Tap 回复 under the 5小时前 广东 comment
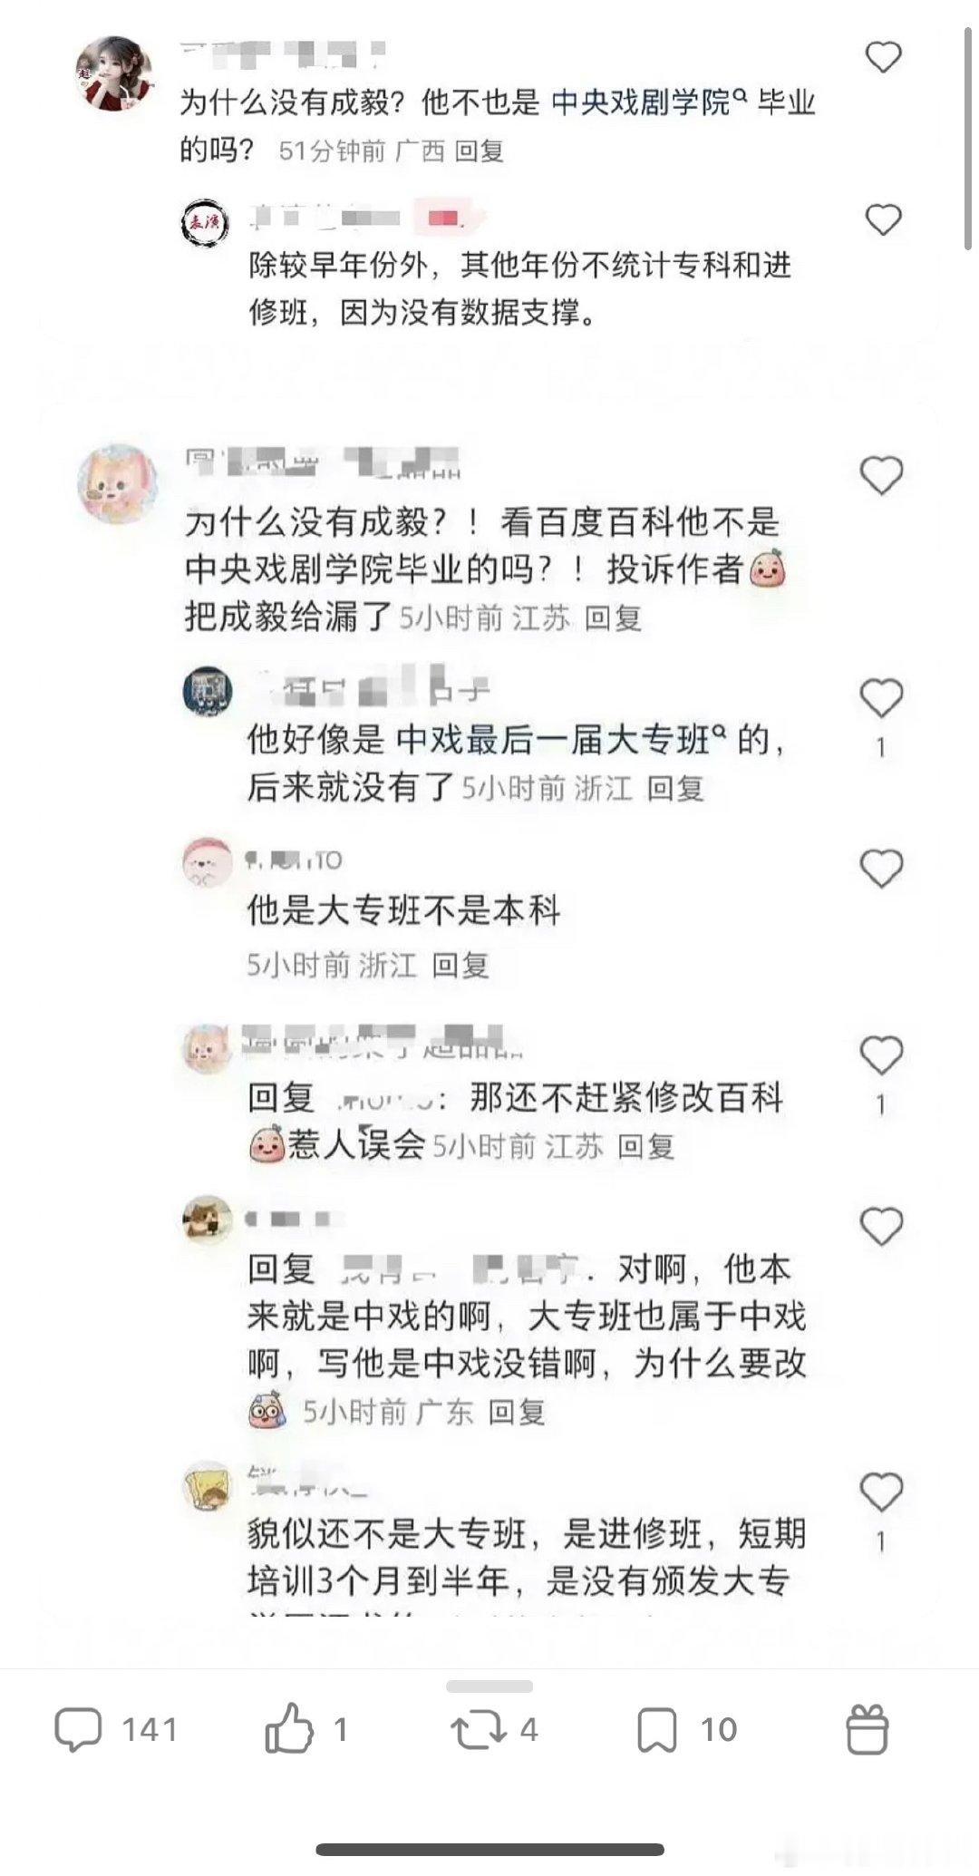Screen dimensions: 979x1876 (x=517, y=1412)
